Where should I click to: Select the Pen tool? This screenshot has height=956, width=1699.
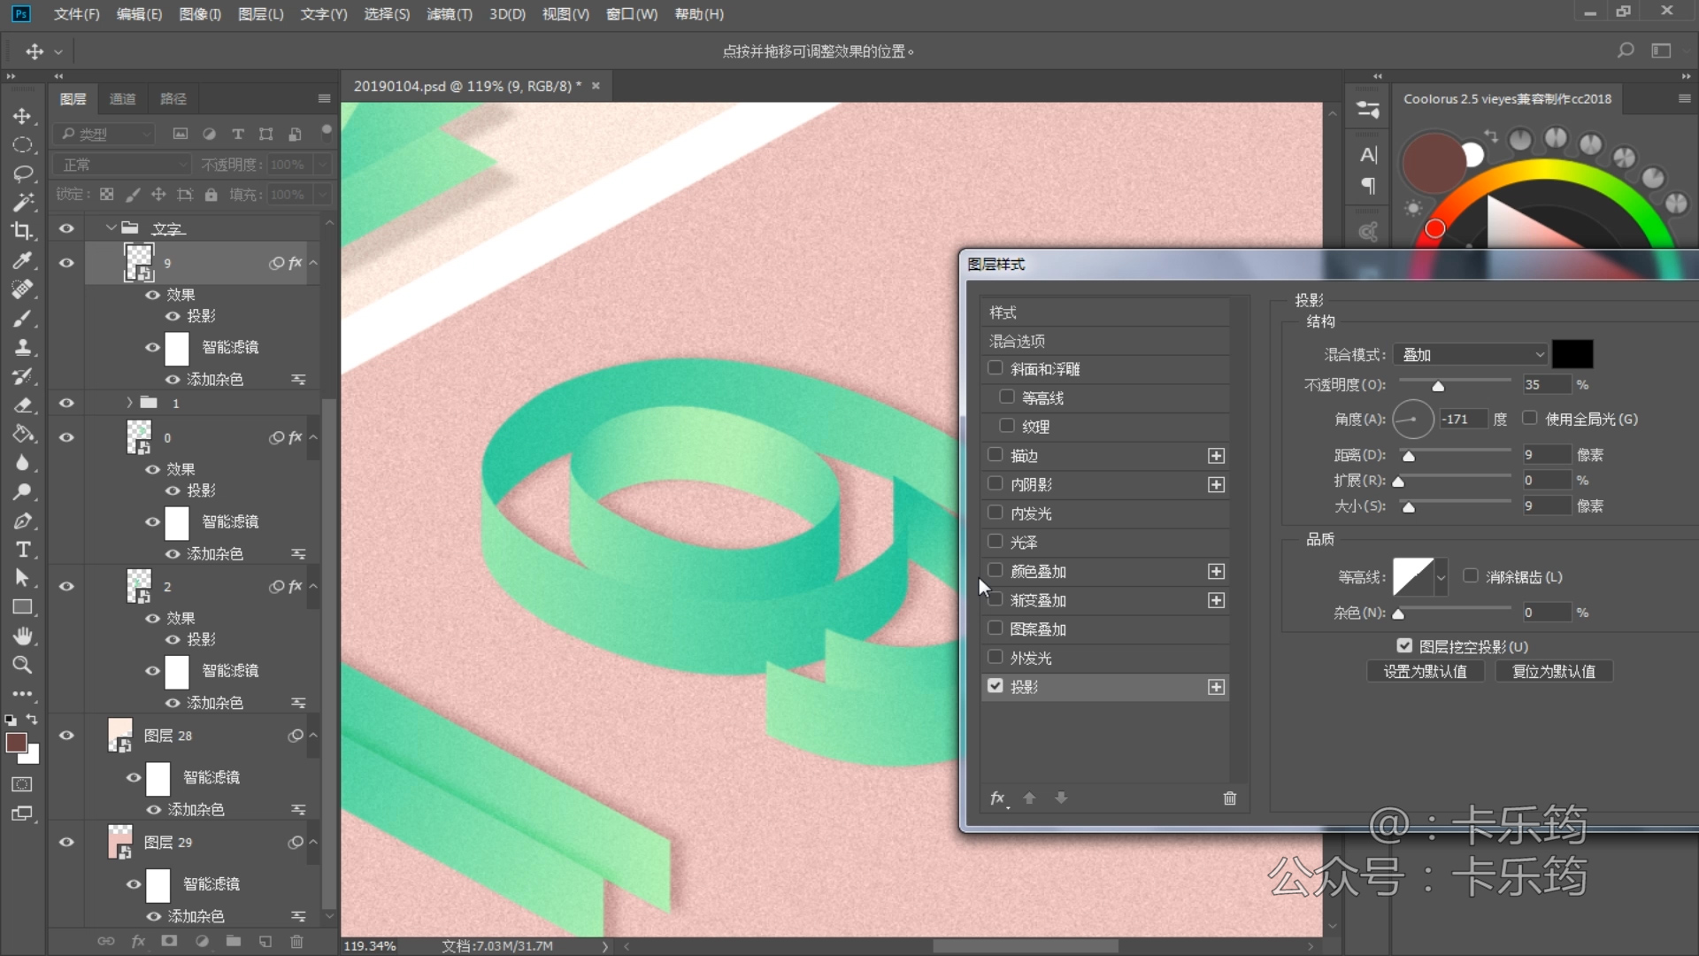(22, 520)
